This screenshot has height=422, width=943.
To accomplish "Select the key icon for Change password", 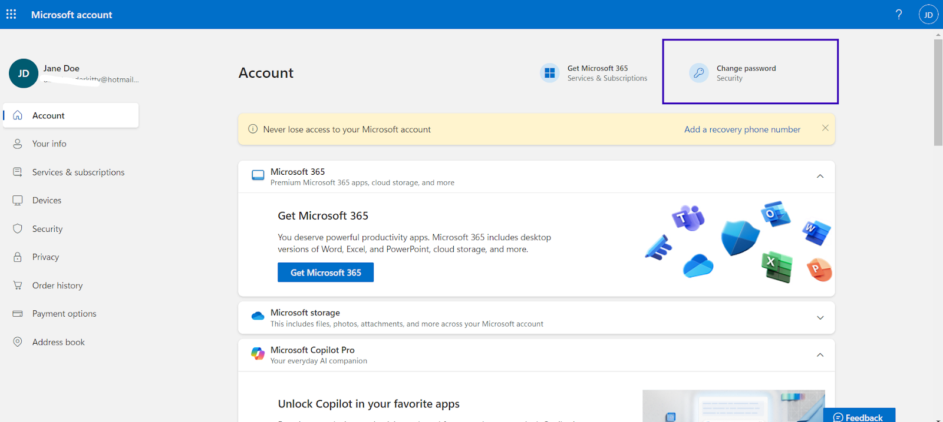I will (699, 73).
